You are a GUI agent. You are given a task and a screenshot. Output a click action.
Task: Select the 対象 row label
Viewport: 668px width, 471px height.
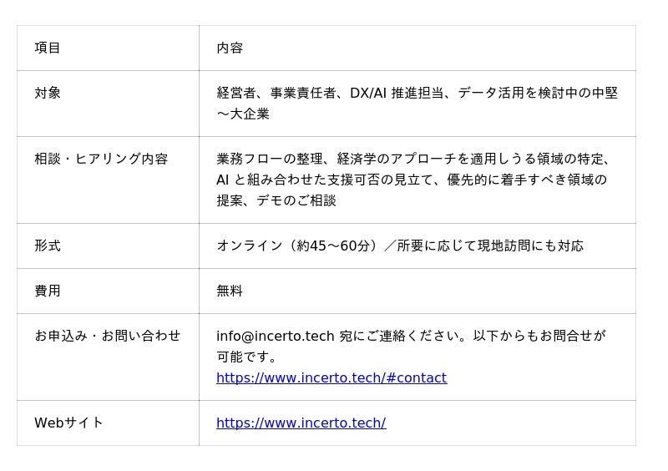[x=48, y=94]
